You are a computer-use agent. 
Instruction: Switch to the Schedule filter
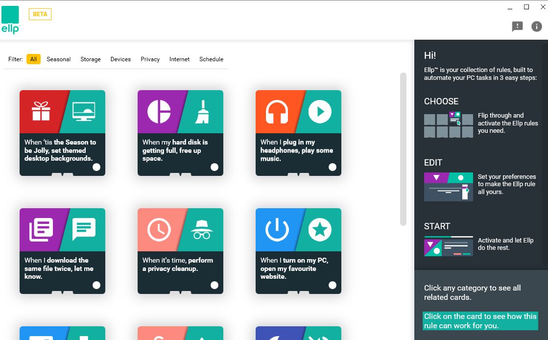211,59
